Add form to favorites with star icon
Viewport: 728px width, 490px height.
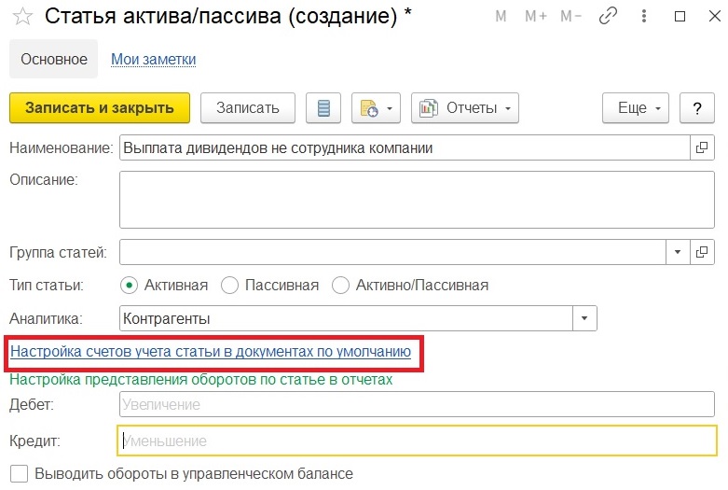click(22, 17)
